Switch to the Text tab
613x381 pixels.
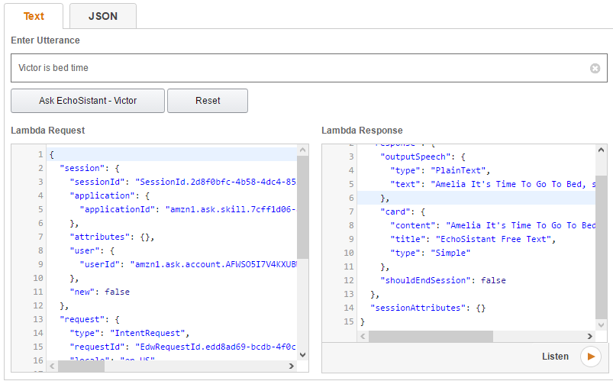click(34, 16)
